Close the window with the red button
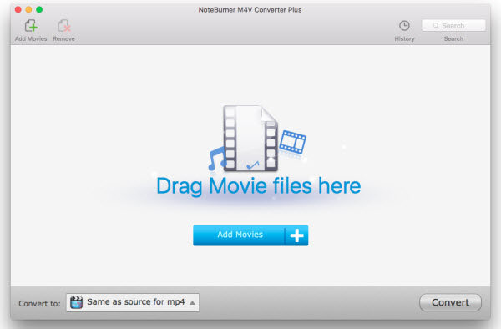The width and height of the screenshot is (501, 329). 18,9
